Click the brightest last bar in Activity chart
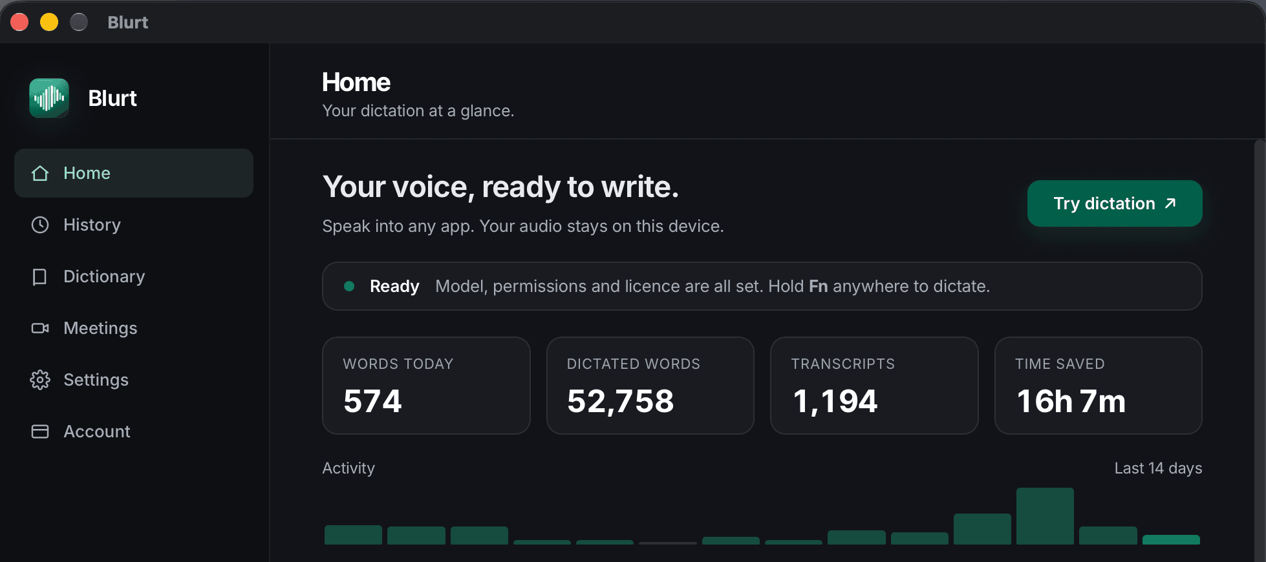The image size is (1266, 562). [x=1171, y=539]
